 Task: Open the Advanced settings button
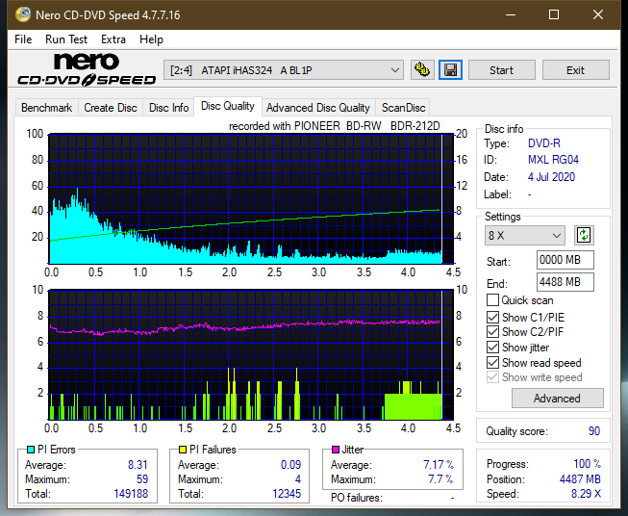point(557,399)
